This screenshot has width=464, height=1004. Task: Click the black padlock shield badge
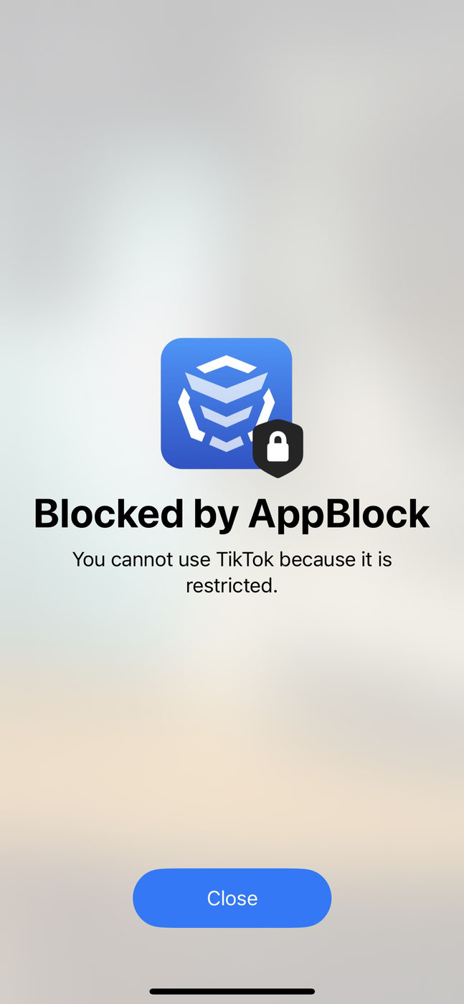tap(278, 449)
